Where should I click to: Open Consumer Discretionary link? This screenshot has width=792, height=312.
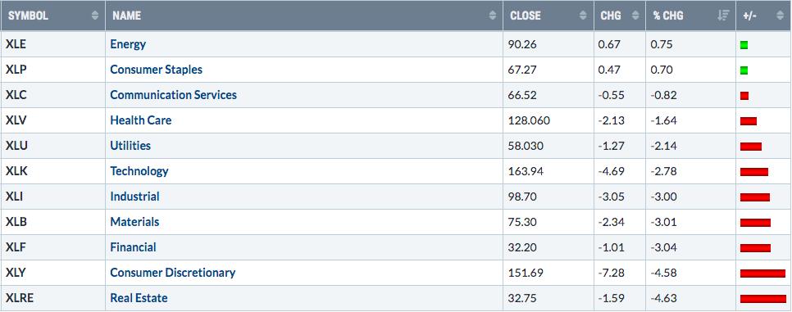click(173, 273)
